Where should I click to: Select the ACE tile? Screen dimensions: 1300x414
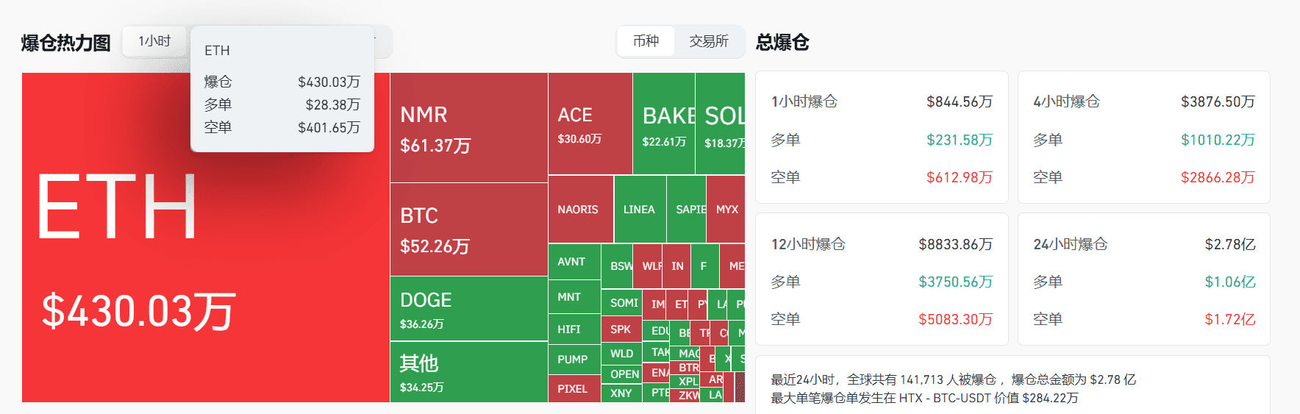pyautogui.click(x=590, y=124)
